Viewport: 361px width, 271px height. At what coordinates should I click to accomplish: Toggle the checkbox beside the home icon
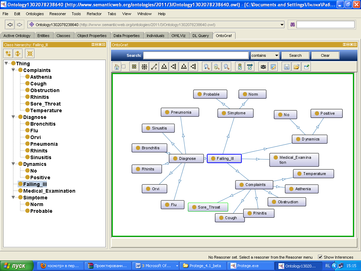tap(124, 67)
